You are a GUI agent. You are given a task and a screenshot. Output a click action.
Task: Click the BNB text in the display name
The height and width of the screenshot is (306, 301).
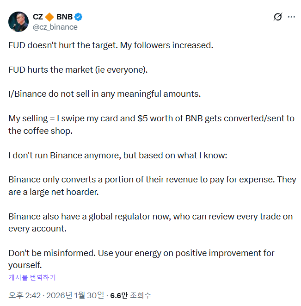pyautogui.click(x=64, y=18)
